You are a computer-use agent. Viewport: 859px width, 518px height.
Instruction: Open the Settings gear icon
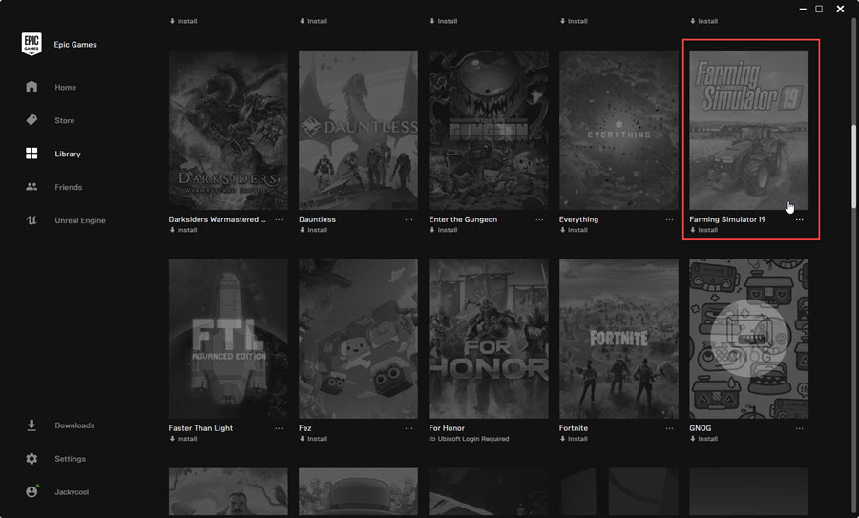pyautogui.click(x=31, y=458)
